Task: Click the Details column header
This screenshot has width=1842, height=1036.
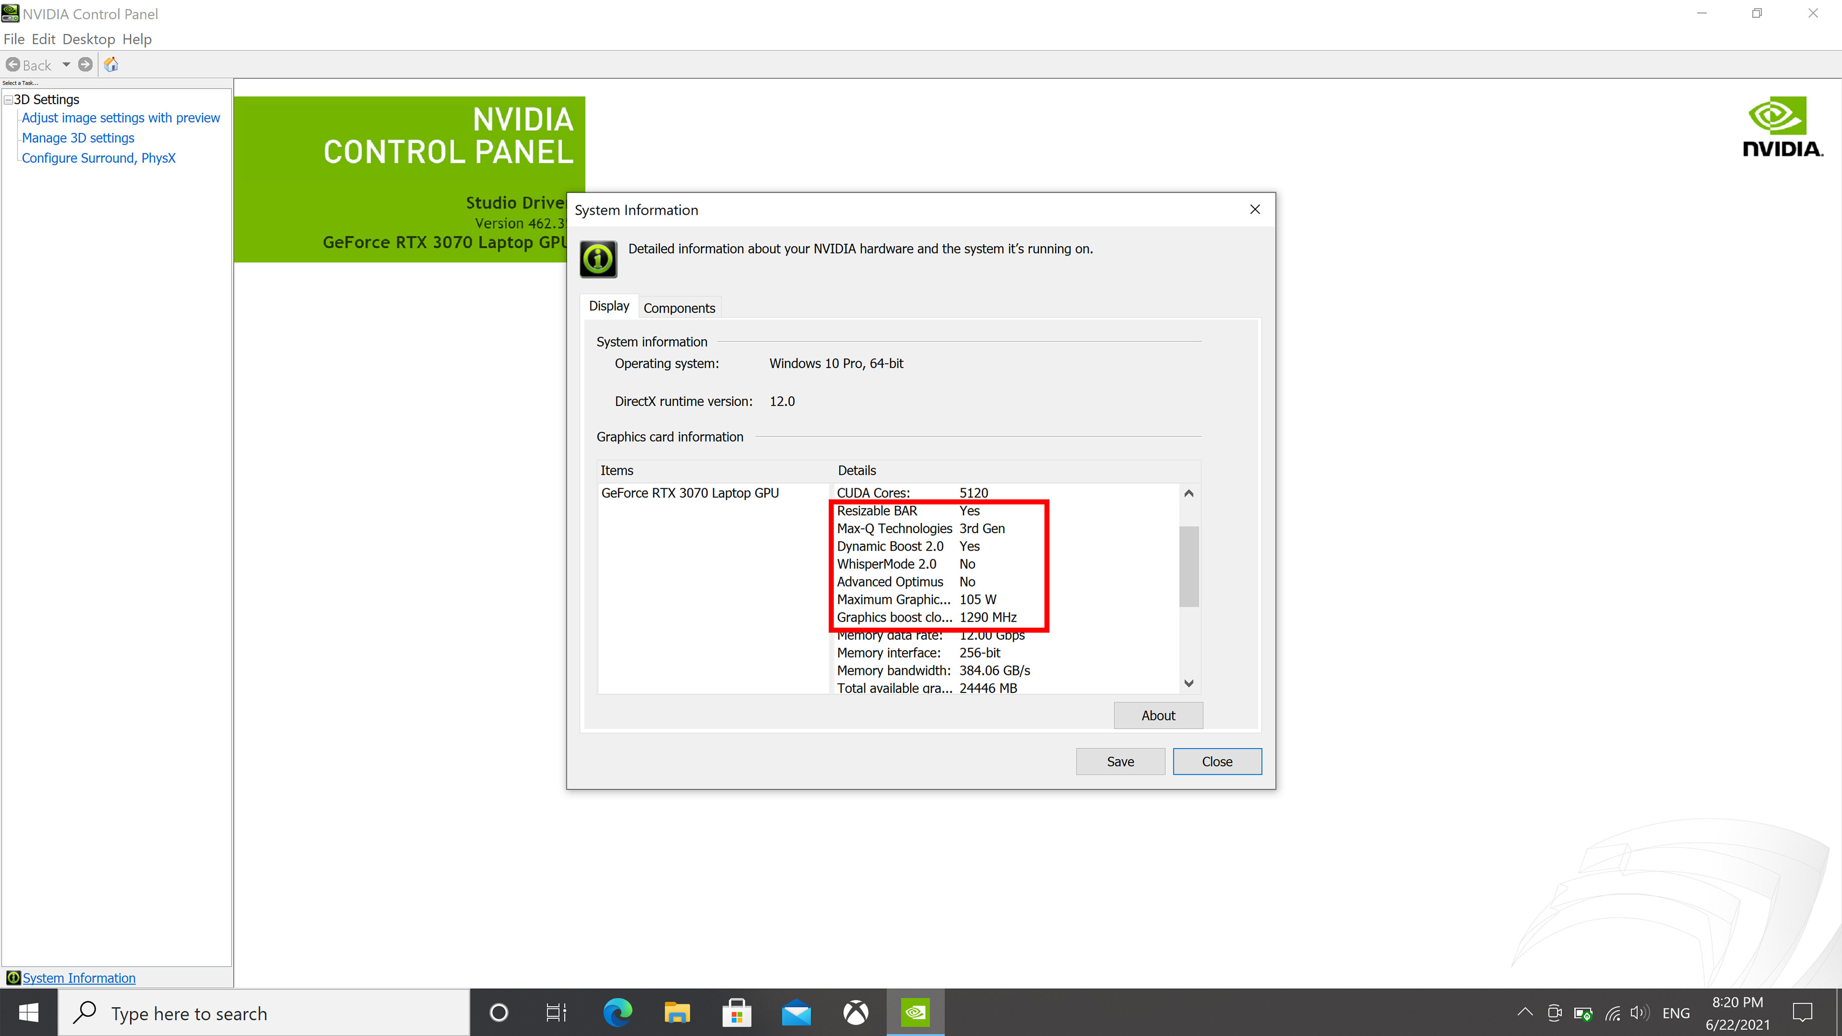Action: pyautogui.click(x=857, y=470)
